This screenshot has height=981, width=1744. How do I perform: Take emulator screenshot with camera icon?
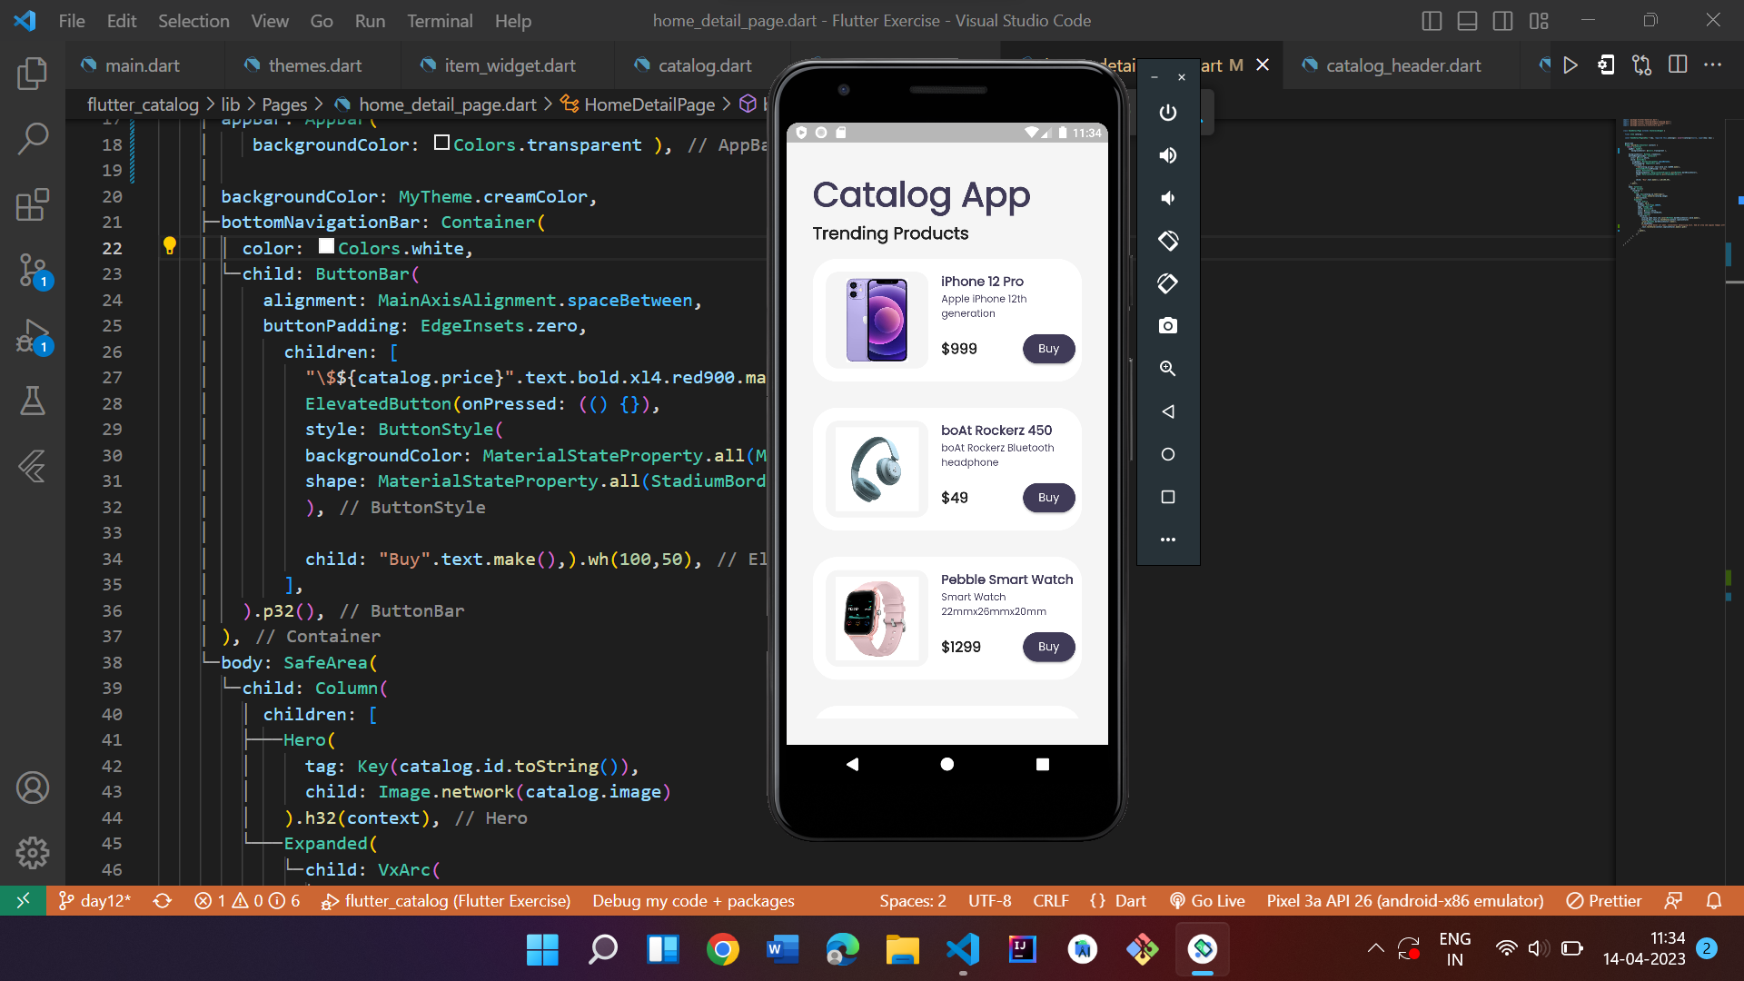(x=1167, y=325)
